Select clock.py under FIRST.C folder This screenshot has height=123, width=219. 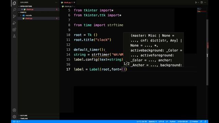pos(29,18)
